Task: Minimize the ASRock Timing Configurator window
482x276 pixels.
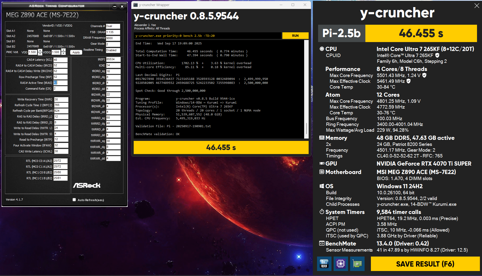Action: (x=115, y=7)
